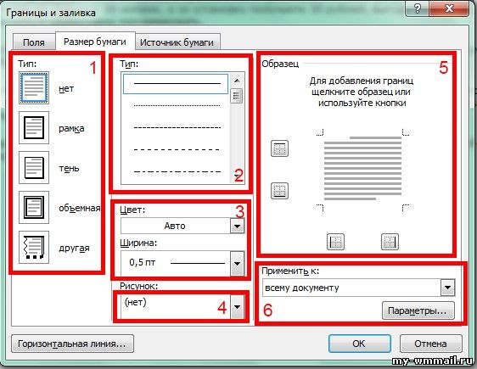477x369 pixels.
Task: Click the line style list scroll-down arrow
Action: click(237, 176)
